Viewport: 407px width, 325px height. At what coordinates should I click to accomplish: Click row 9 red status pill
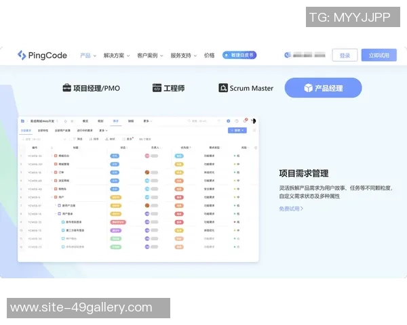pyautogui.click(x=118, y=222)
